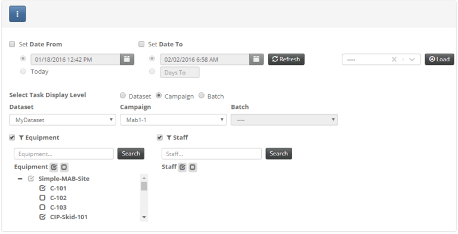Enable the Set Date From checkbox

tap(12, 44)
